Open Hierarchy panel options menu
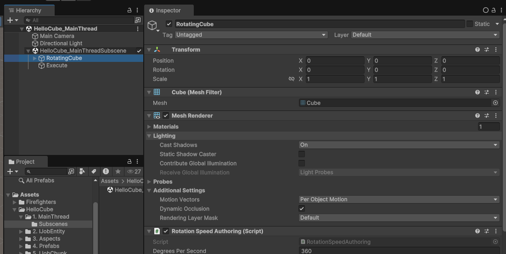Screen dimensions: 506x254 pyautogui.click(x=137, y=10)
